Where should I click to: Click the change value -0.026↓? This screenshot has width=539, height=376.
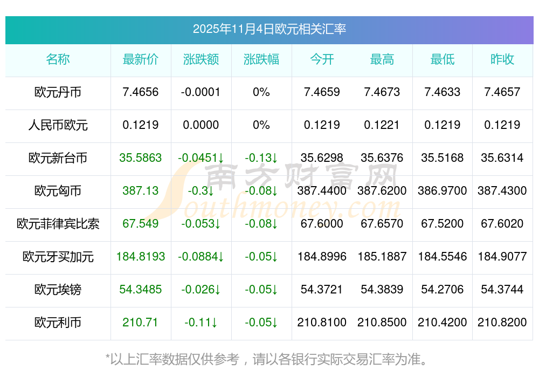point(201,289)
